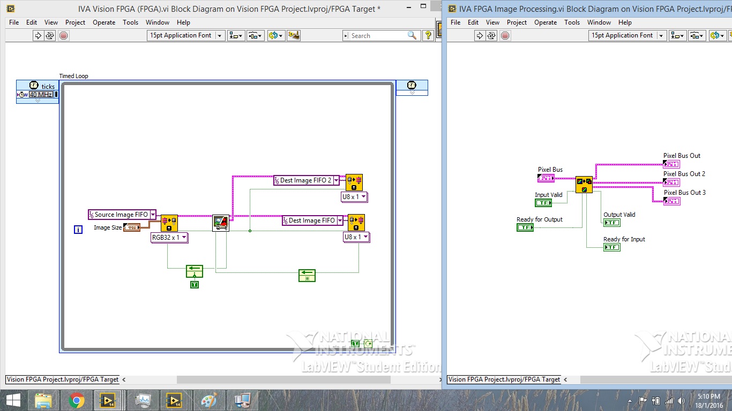Screen dimensions: 732x411
Task: Select Dest Image FIFO 2 write node icon
Action: 354,182
